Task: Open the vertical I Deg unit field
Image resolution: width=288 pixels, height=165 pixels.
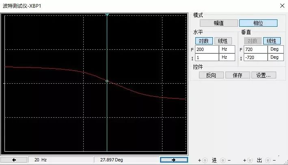Action: click(x=276, y=57)
